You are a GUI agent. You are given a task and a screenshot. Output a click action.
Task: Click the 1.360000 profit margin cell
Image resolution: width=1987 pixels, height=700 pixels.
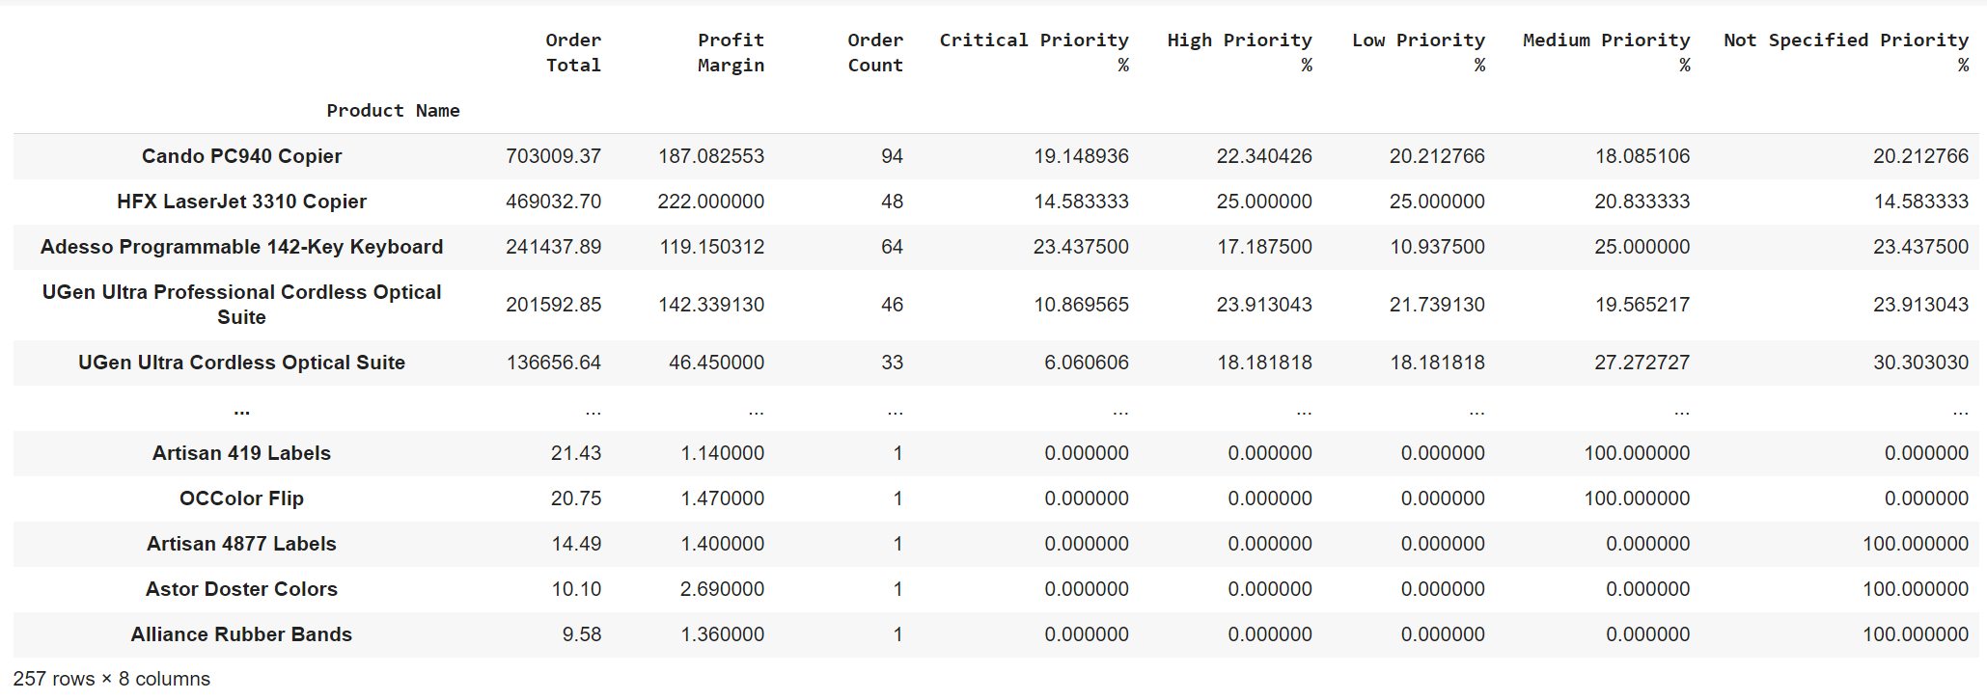pyautogui.click(x=722, y=634)
